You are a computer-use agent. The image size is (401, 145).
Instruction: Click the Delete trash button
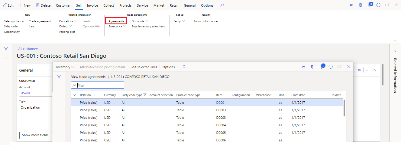43,5
